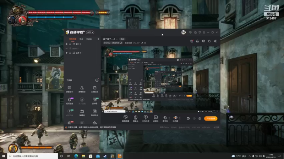Open the 房管助手 tool
This screenshot has height=159, width=284.
pos(82,89)
